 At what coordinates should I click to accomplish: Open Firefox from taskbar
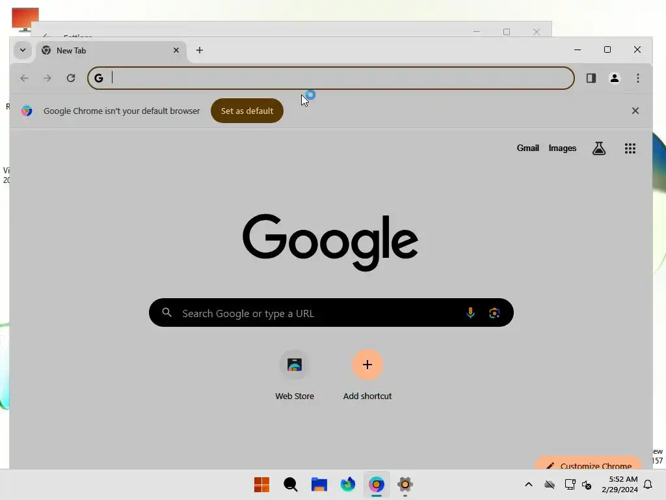348,484
